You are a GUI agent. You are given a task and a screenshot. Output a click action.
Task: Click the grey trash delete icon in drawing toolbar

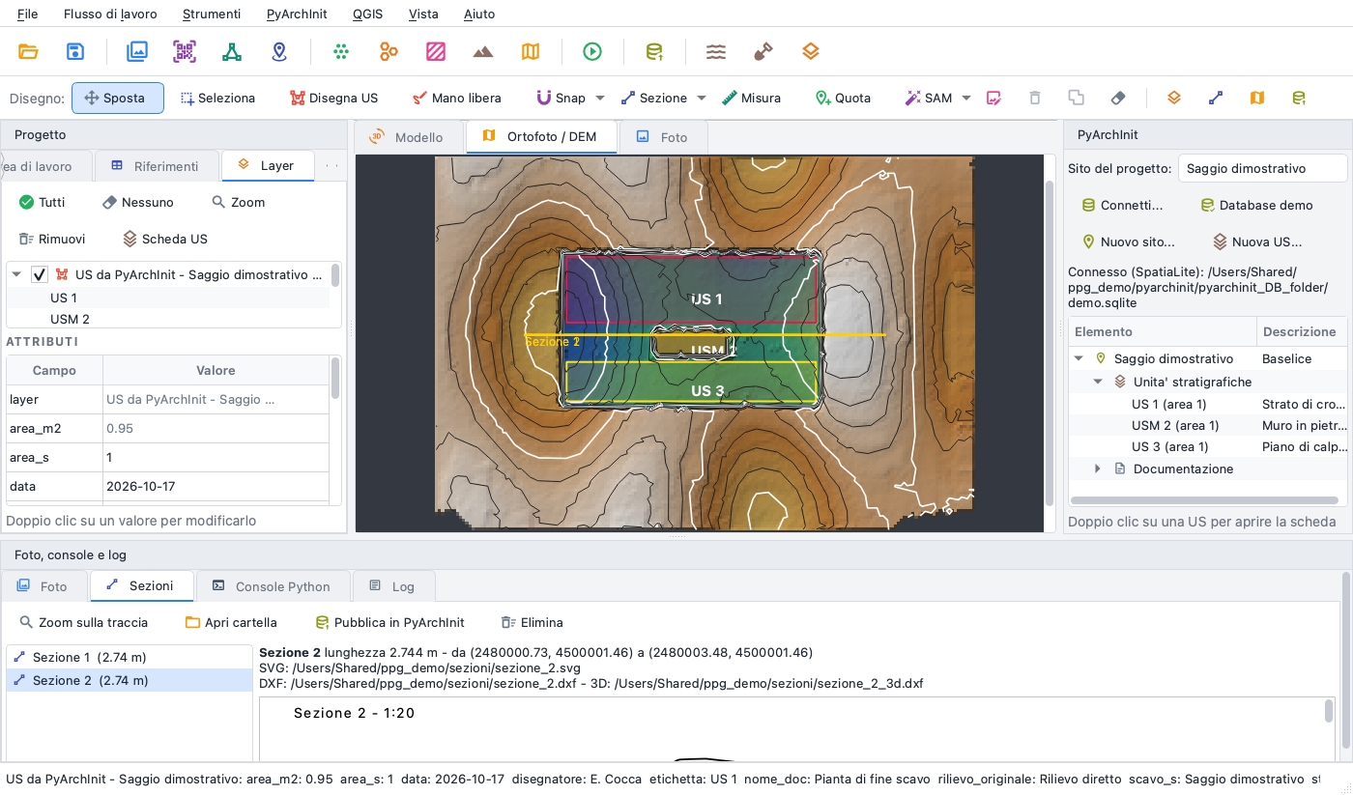click(1035, 98)
